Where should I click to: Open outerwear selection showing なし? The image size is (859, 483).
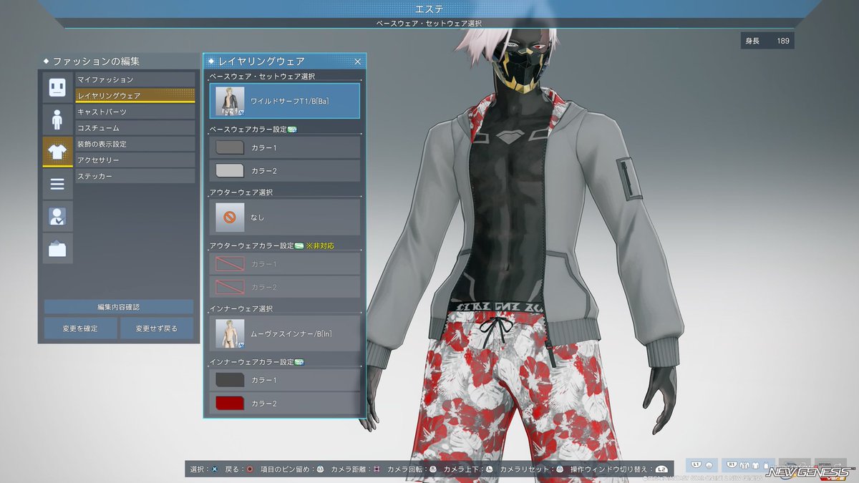tap(284, 217)
